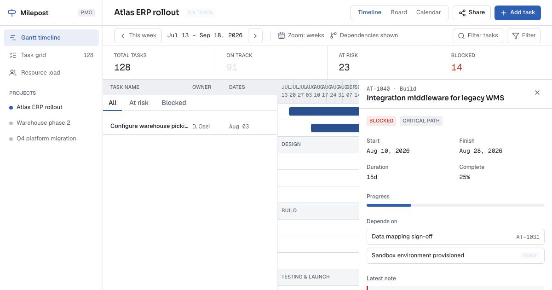Switch to the Board view tab
Viewport: 552px width, 290px height.
tap(399, 12)
